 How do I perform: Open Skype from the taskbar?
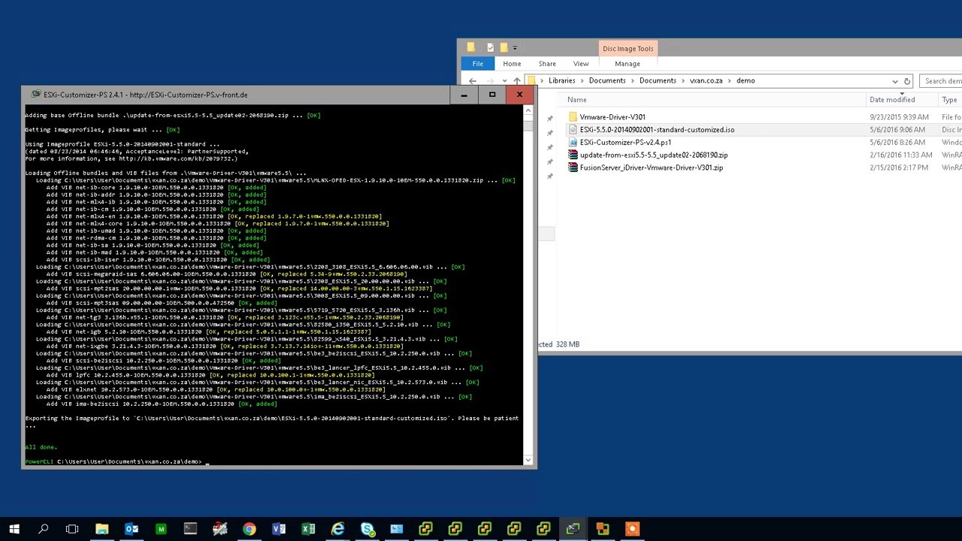coord(367,529)
